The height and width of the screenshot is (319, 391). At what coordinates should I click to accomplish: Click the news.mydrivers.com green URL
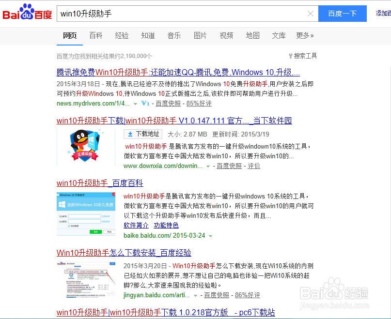(93, 104)
